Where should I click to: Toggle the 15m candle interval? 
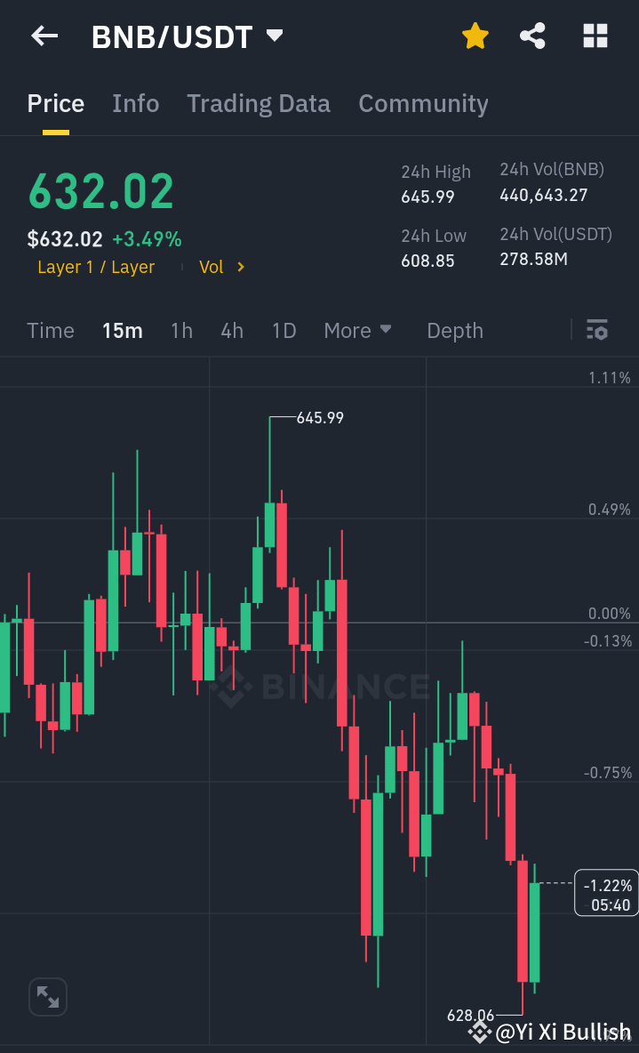click(x=122, y=330)
